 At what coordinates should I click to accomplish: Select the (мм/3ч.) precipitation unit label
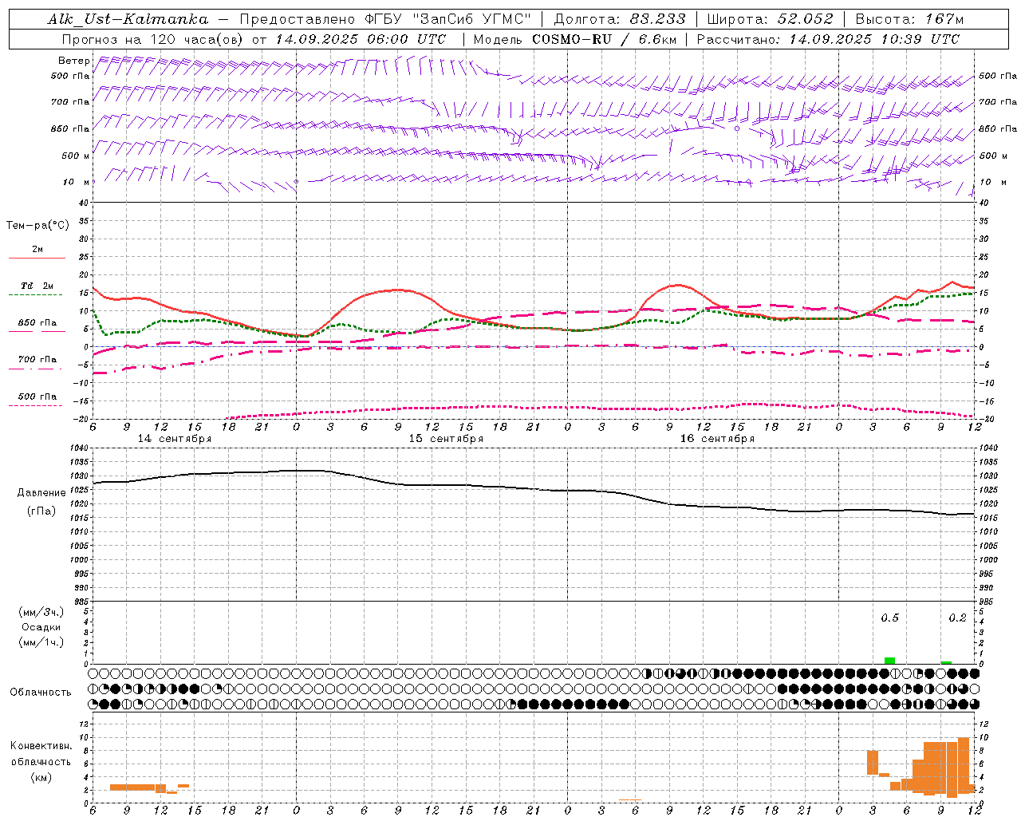click(x=41, y=613)
